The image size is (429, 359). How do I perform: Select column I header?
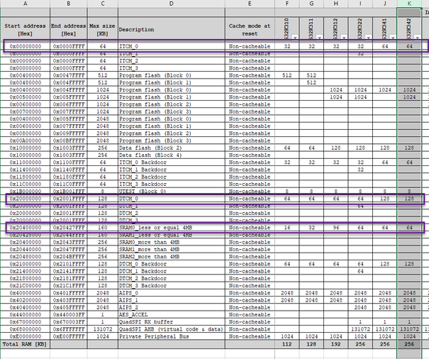360,4
